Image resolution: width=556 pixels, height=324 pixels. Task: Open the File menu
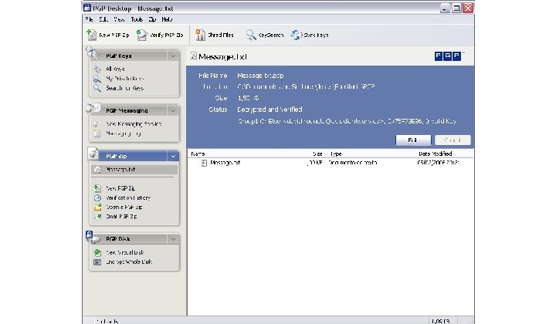pyautogui.click(x=89, y=19)
